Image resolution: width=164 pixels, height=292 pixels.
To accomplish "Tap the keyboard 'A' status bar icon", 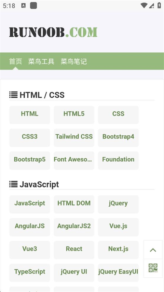I will [23, 5].
